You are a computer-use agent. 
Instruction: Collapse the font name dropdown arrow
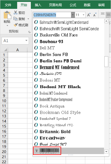[73, 15]
